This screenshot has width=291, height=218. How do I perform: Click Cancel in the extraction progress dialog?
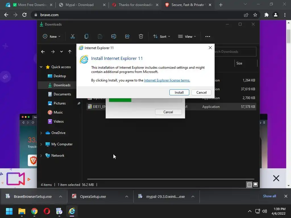(x=168, y=112)
